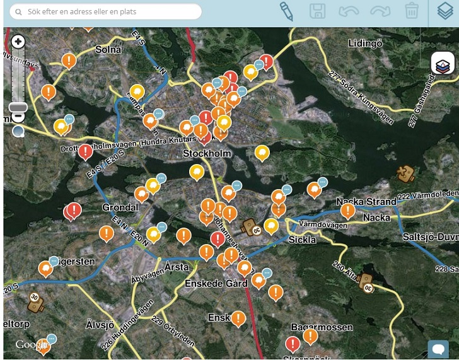Click orange warning marker in Solna
Viewport: 459px width, 360px height.
[x=69, y=61]
